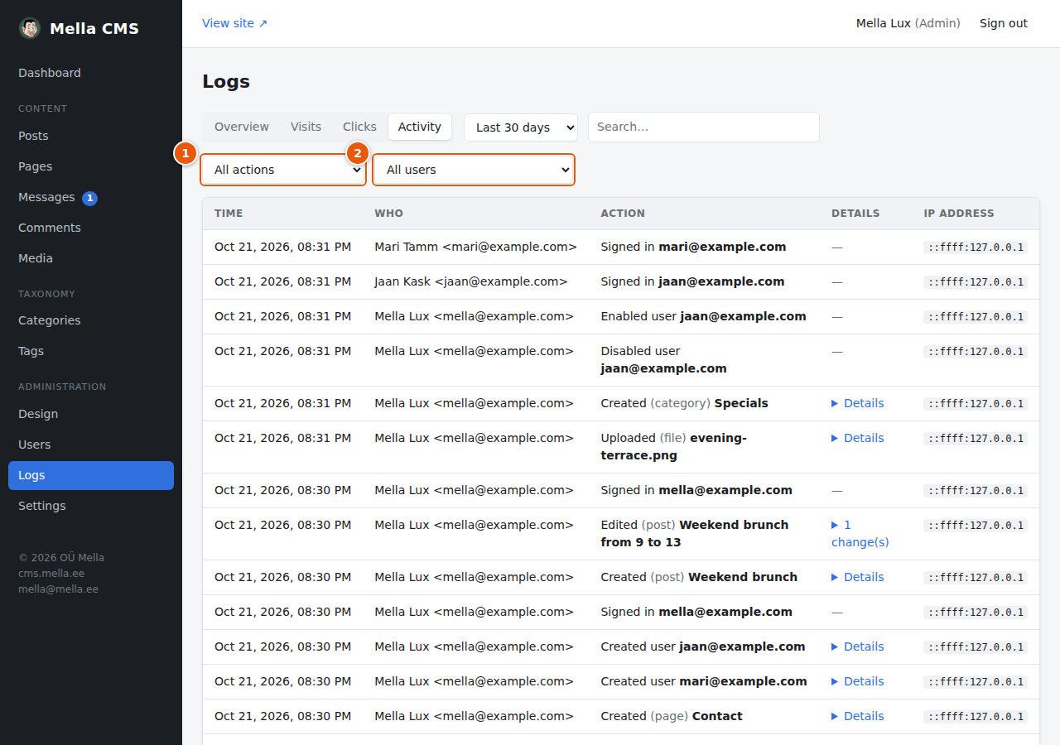Screen dimensions: 1060x745
Task: Change the Last 30 days range
Action: (521, 127)
